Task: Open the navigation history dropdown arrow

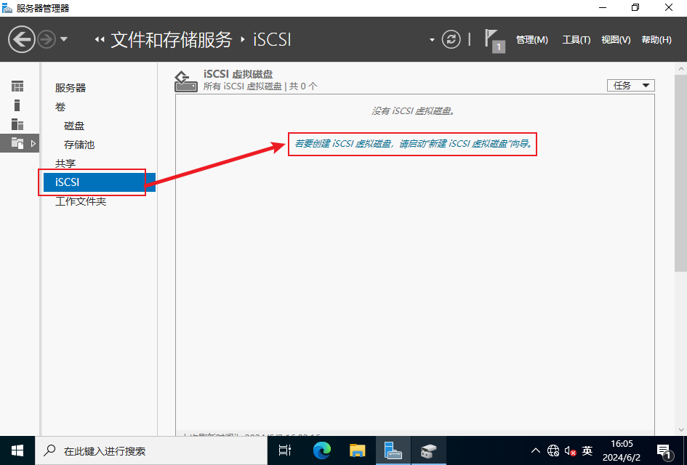Action: (x=64, y=39)
